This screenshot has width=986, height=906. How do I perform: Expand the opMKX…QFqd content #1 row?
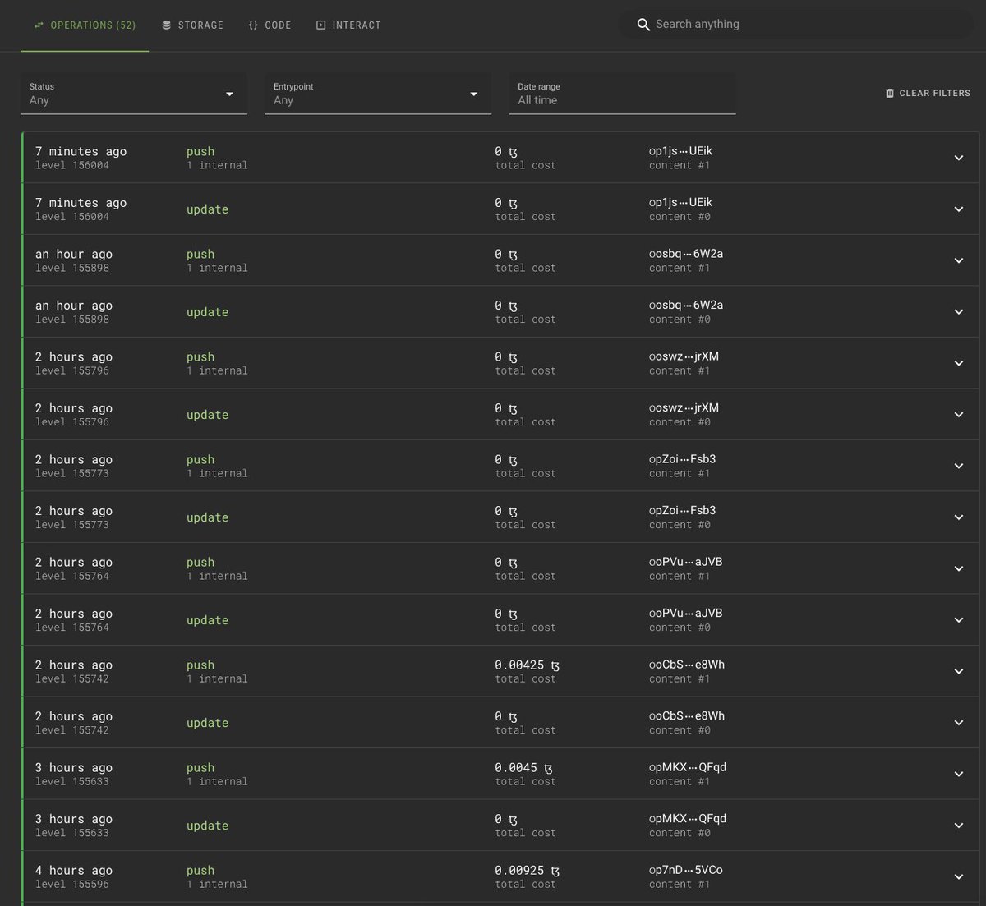point(958,774)
